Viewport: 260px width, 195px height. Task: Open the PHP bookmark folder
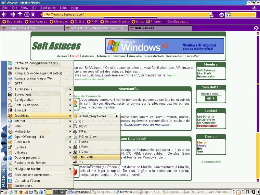92,21
